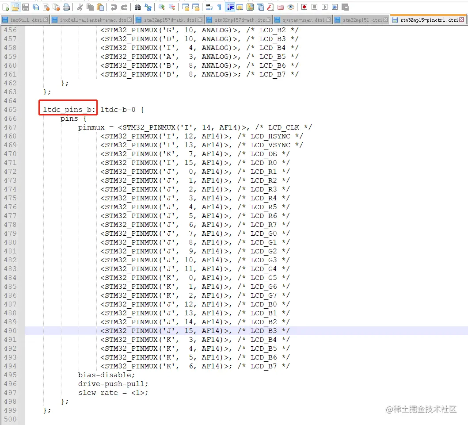
Task: Click the Copy icon in the toolbar
Action: pos(90,7)
